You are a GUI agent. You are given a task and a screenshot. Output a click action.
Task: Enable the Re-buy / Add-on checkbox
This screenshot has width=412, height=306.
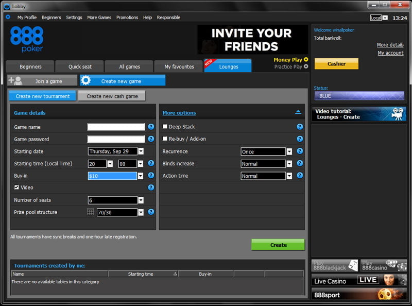click(165, 139)
